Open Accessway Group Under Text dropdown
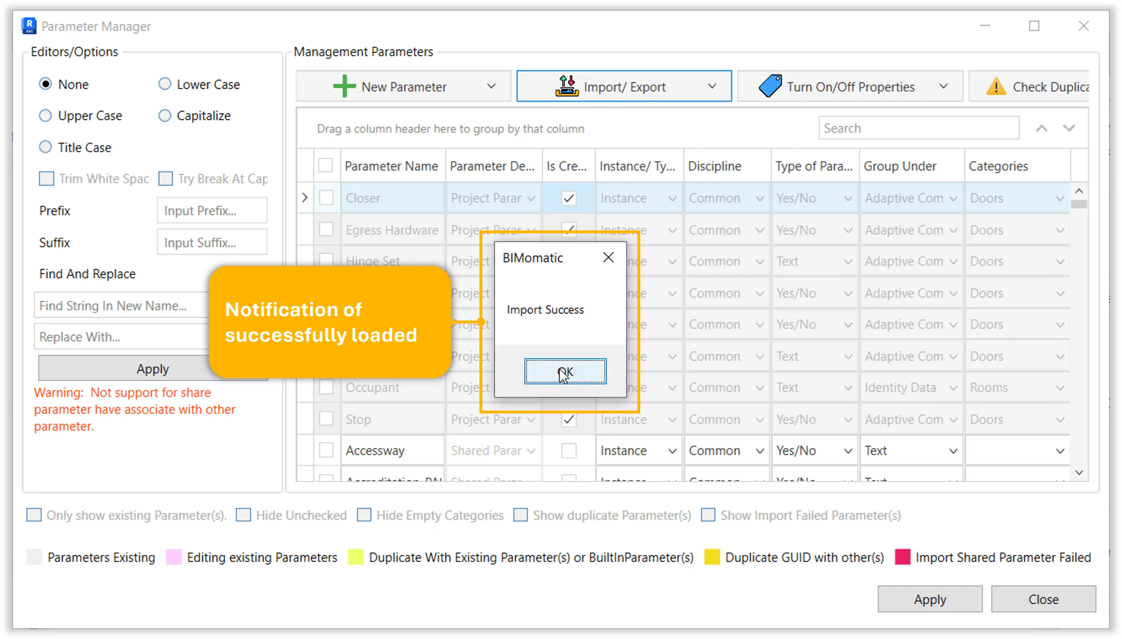This screenshot has width=1122, height=639. (953, 451)
